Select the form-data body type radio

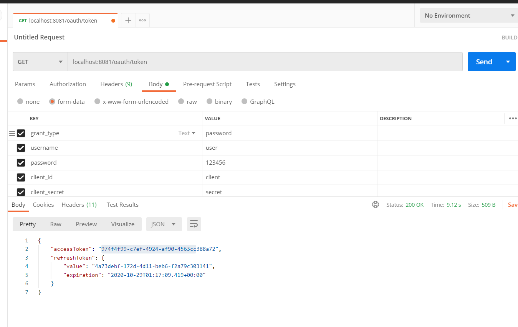[x=52, y=101]
